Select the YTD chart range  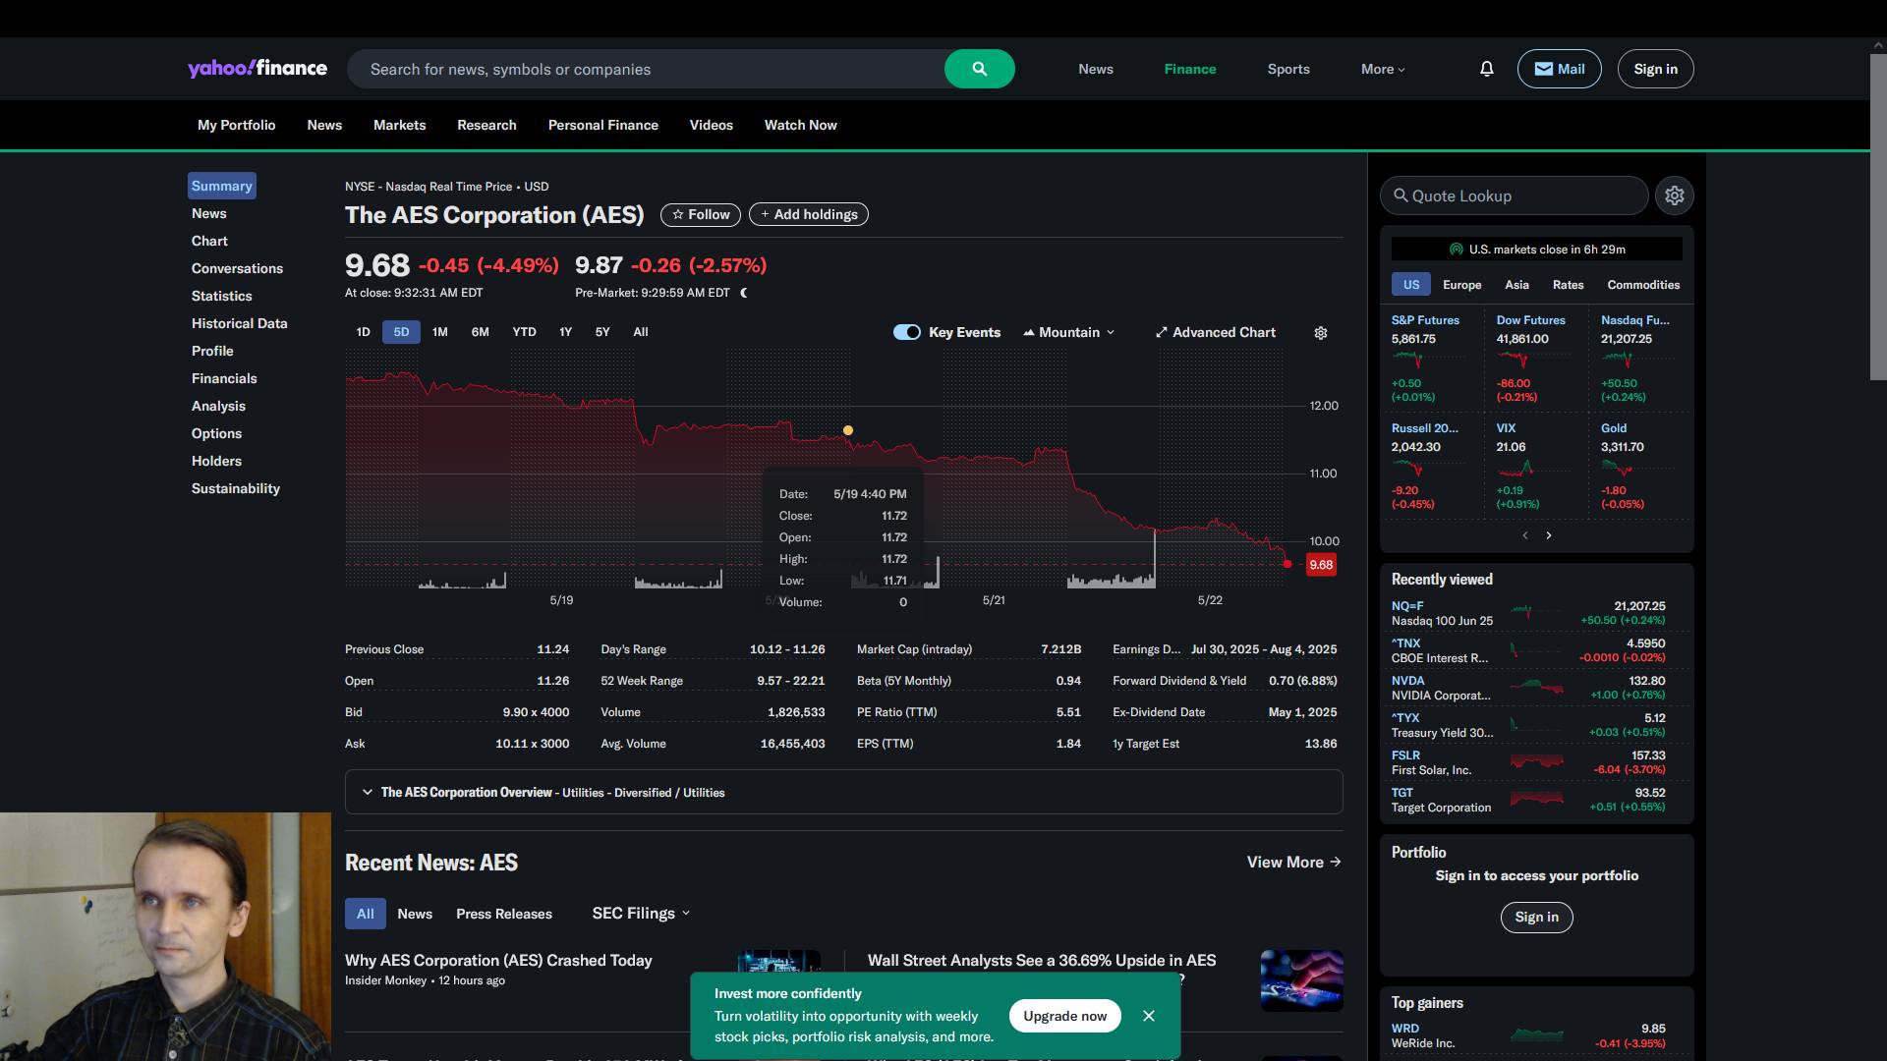pyautogui.click(x=524, y=332)
